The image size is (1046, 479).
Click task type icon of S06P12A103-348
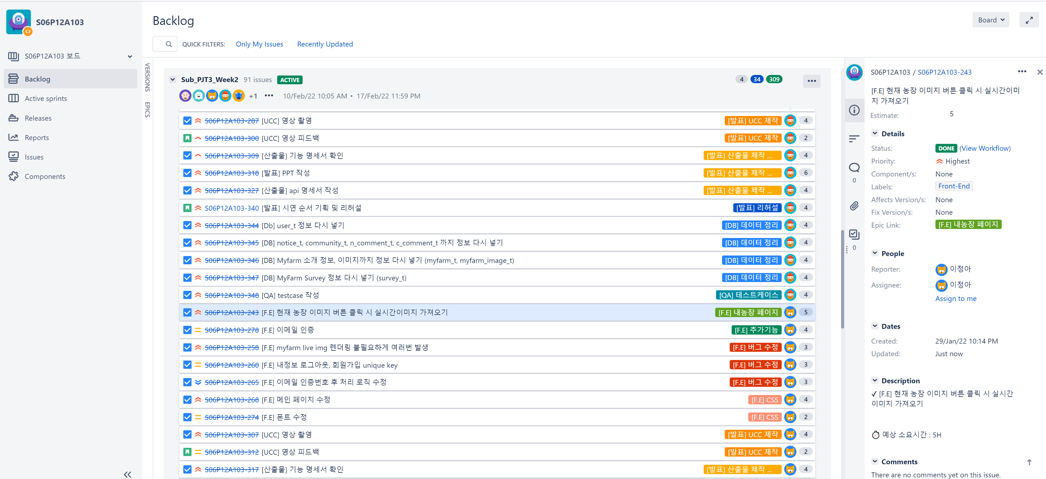click(187, 295)
